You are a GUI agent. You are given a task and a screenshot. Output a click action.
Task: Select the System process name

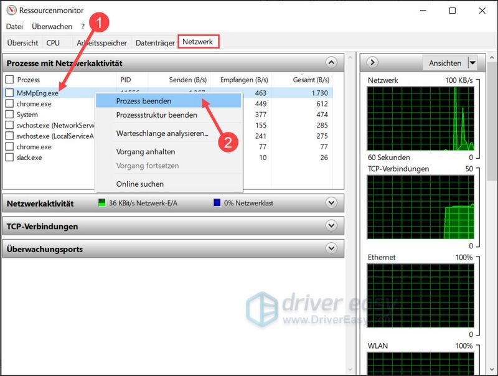click(27, 115)
